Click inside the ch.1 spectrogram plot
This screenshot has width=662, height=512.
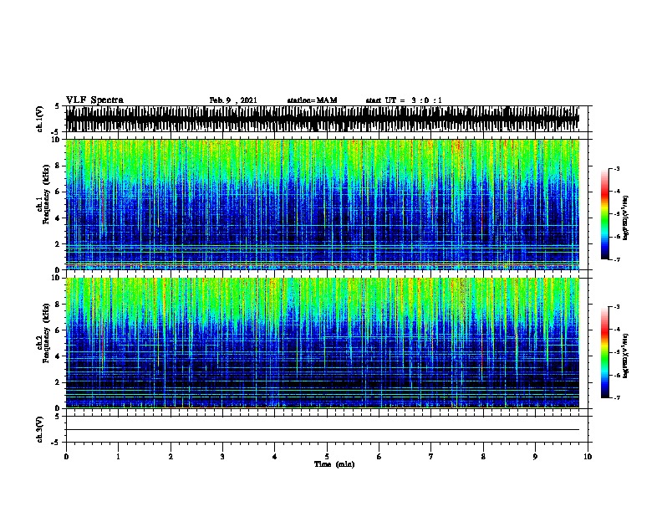[x=322, y=204]
